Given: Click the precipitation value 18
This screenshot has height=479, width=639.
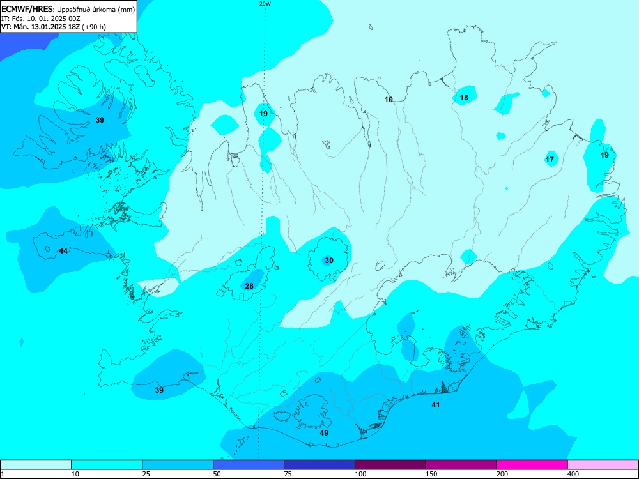Looking at the screenshot, I should 464,97.
